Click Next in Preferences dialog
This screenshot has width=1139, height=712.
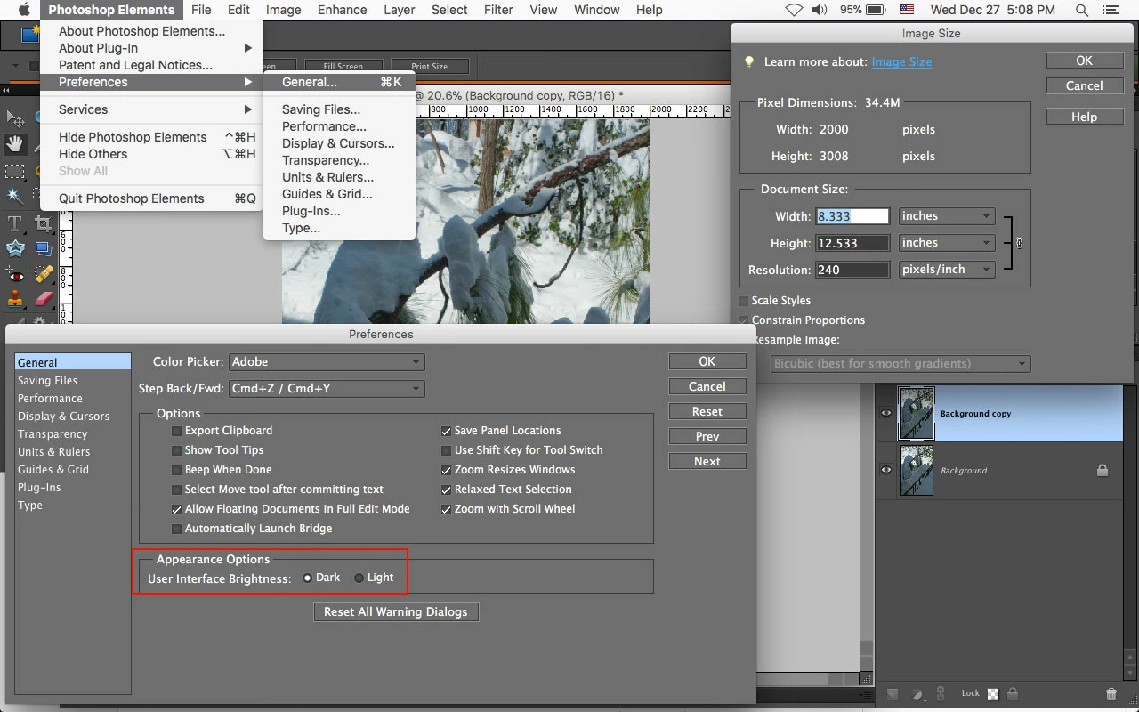coord(707,462)
